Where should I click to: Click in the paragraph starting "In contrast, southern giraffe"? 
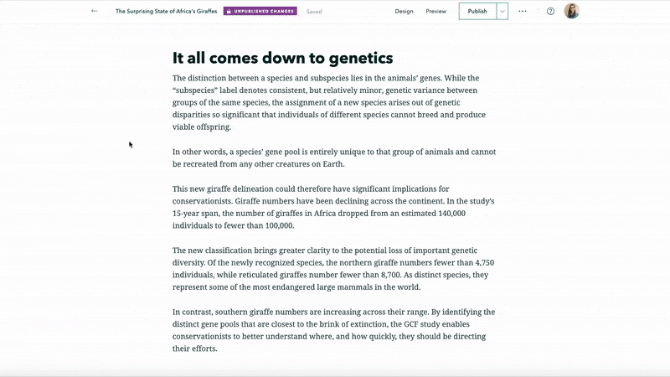327,330
